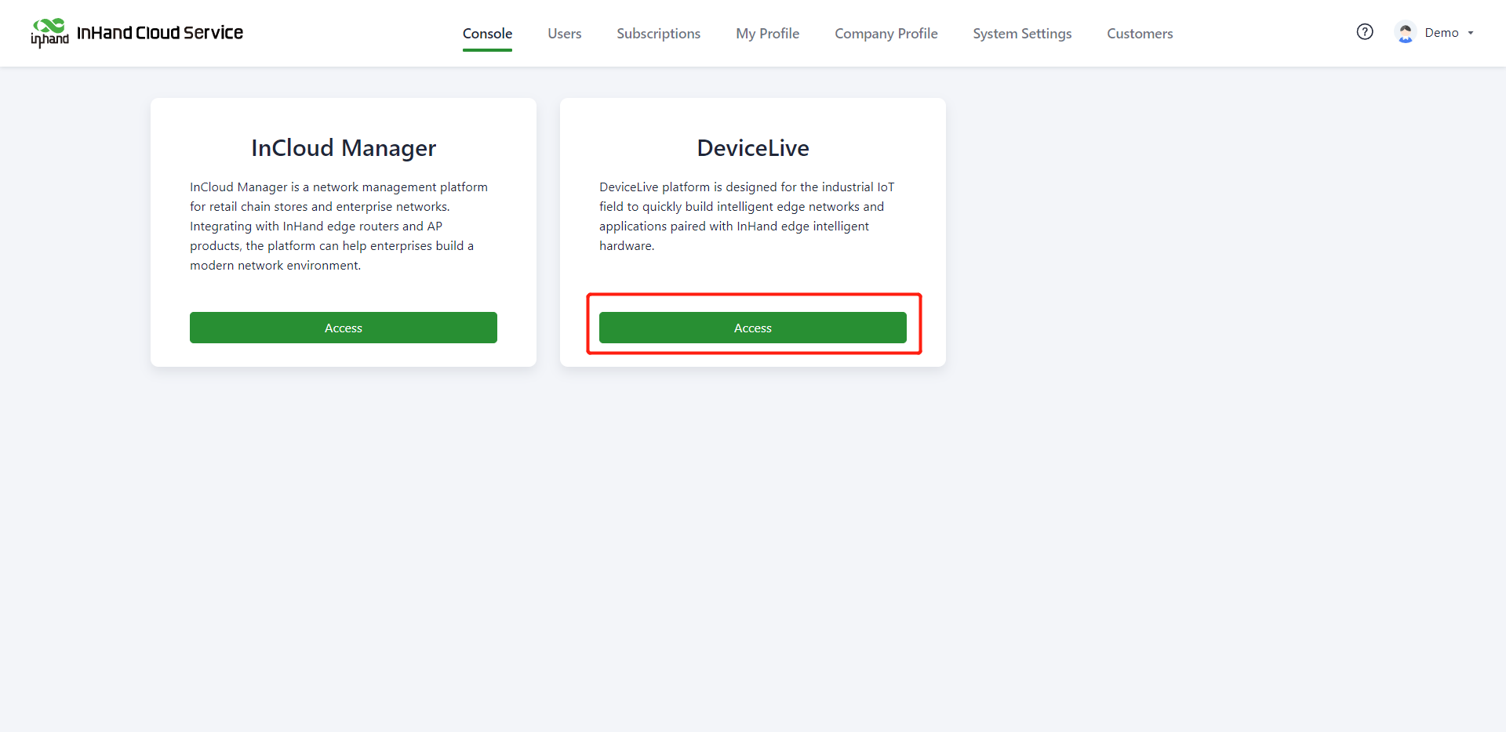The image size is (1506, 732).
Task: Go to the Subscriptions tab
Action: 658,34
